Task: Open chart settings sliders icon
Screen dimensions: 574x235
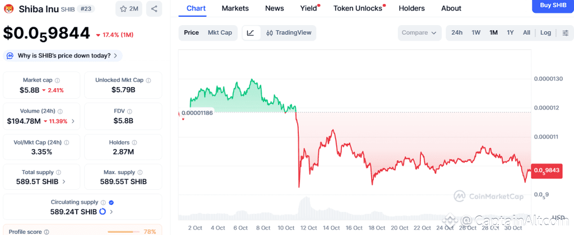Action: [x=565, y=33]
